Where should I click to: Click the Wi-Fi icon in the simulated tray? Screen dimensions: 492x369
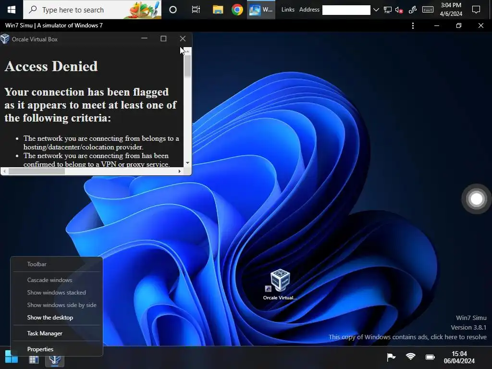410,357
